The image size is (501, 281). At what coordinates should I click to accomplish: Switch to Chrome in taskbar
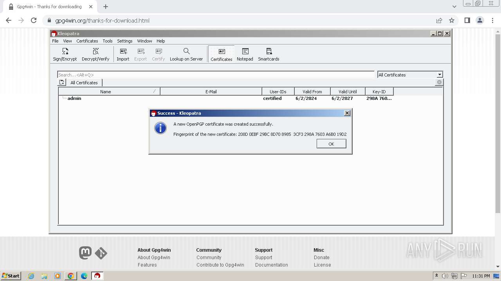[x=71, y=276]
